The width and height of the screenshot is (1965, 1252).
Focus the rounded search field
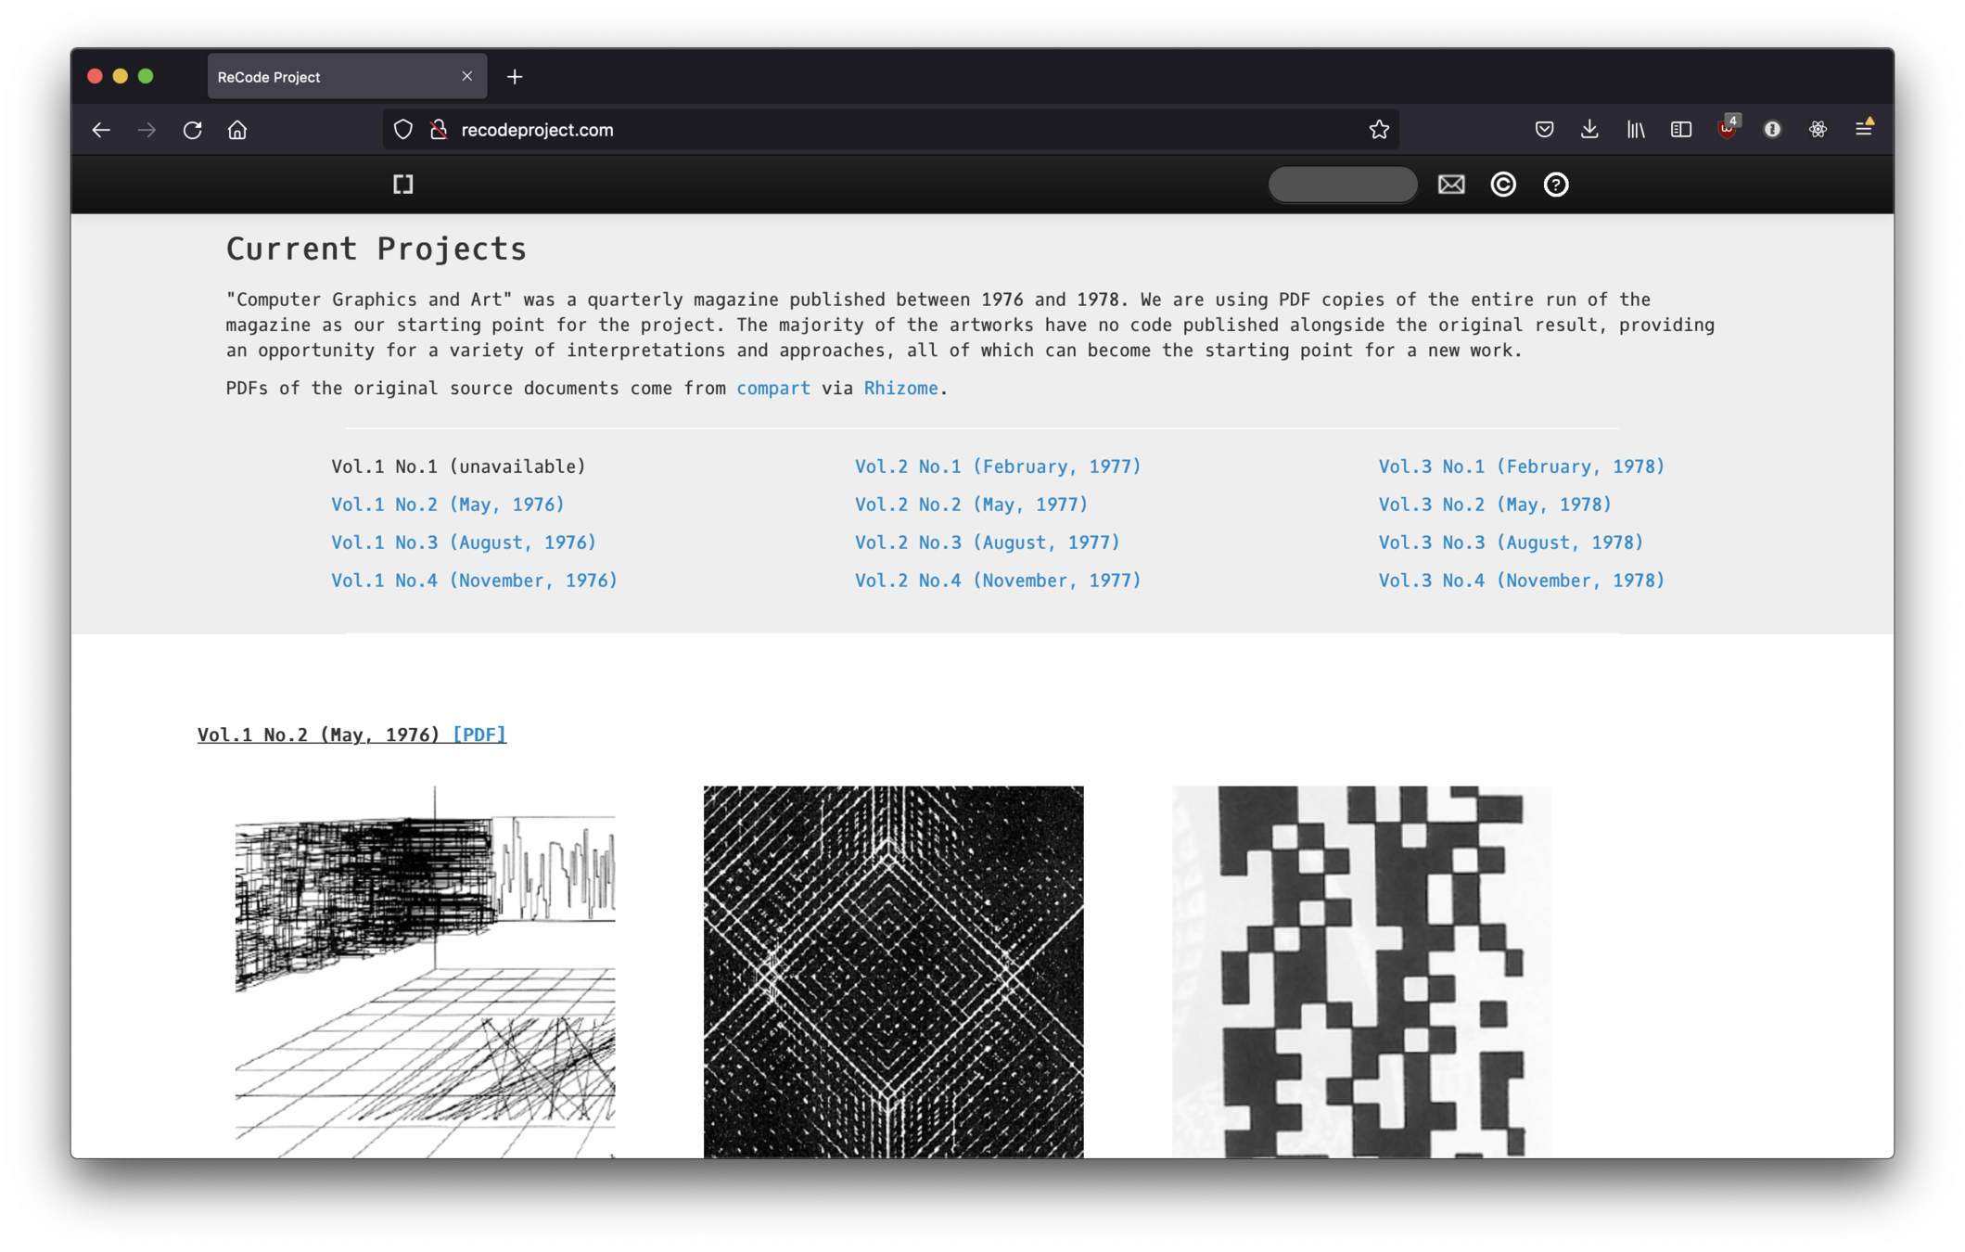tap(1342, 185)
